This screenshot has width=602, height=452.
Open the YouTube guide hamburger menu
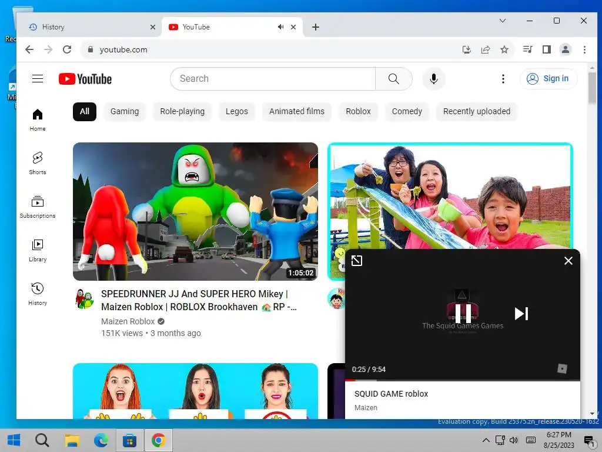tap(37, 79)
